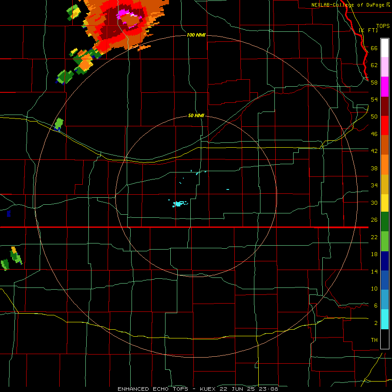This screenshot has width=392, height=392.
Task: Click the legend value '14'
Action: click(374, 271)
